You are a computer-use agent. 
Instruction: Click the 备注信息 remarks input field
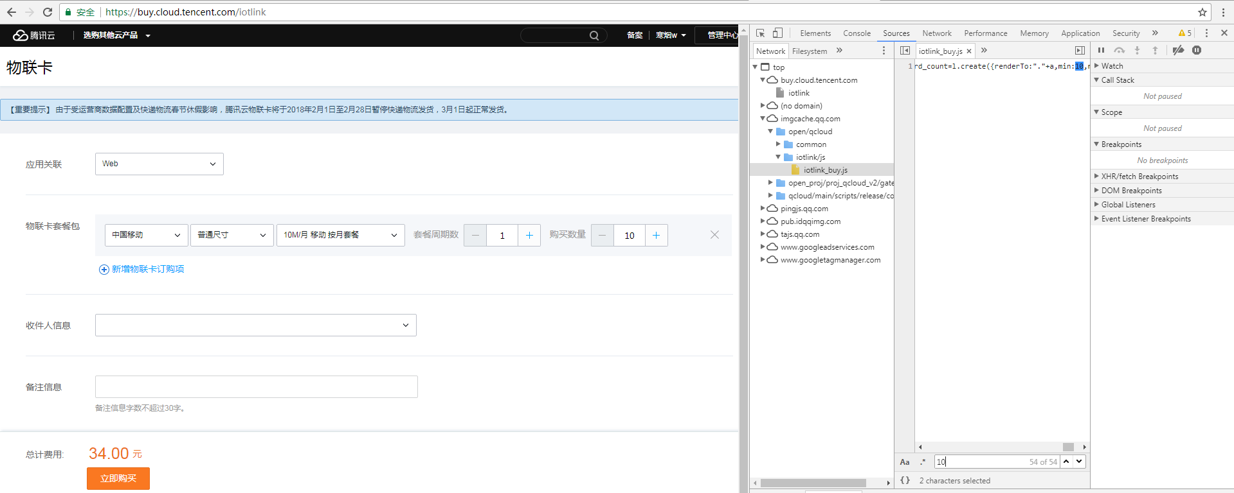[x=257, y=386]
